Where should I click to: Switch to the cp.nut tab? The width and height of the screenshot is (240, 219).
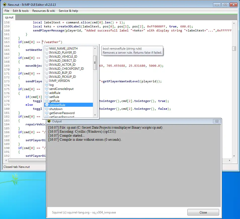tap(9, 17)
